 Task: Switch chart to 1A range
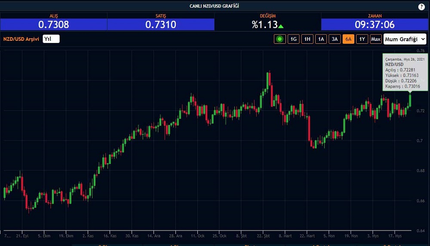pos(321,39)
